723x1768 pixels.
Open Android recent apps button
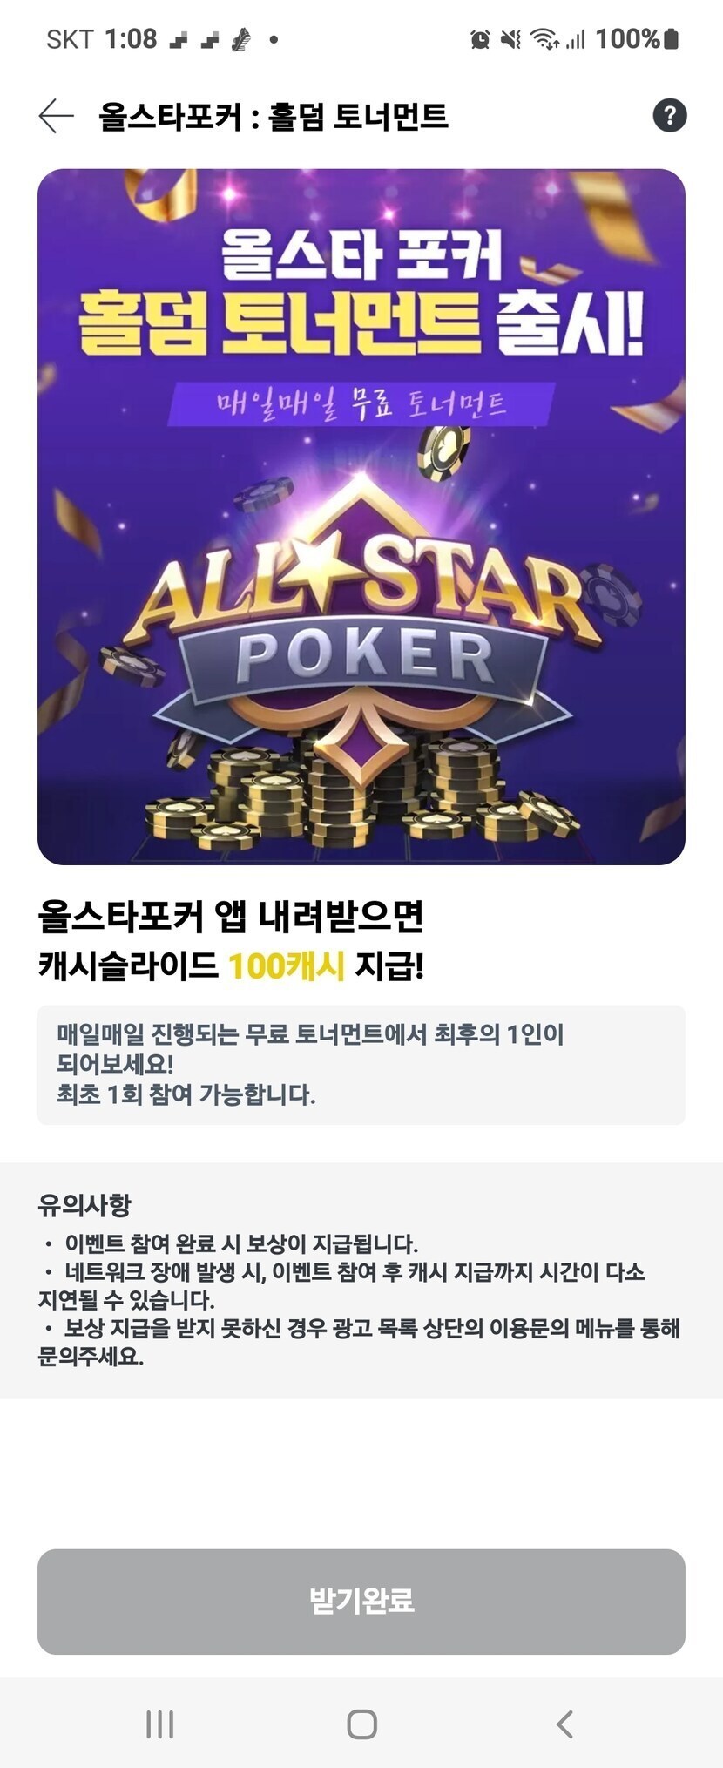coord(159,1724)
